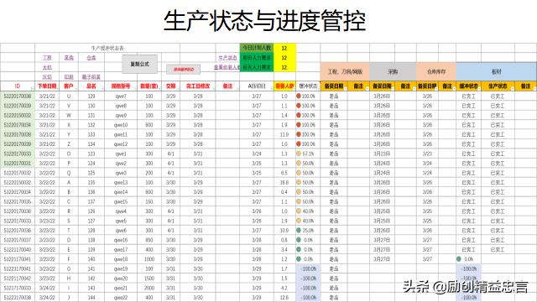Click the red status circle in customer Z row

coord(299,144)
